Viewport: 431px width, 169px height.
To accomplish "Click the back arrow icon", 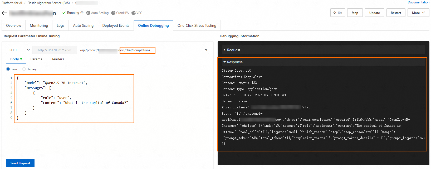I will coord(4,13).
